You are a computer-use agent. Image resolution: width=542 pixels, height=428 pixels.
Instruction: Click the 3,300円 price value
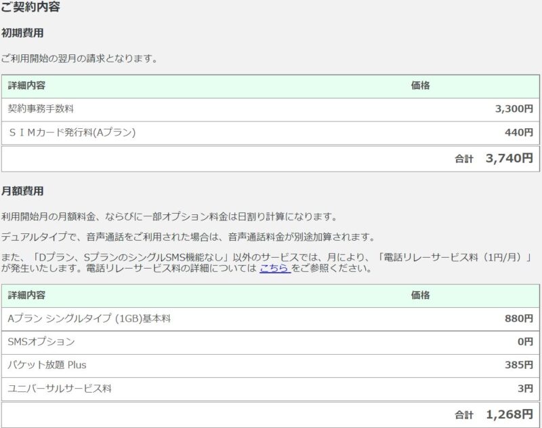click(514, 109)
